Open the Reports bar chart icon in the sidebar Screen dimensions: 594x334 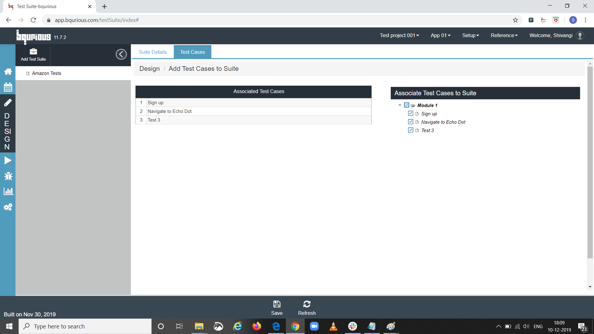8,191
